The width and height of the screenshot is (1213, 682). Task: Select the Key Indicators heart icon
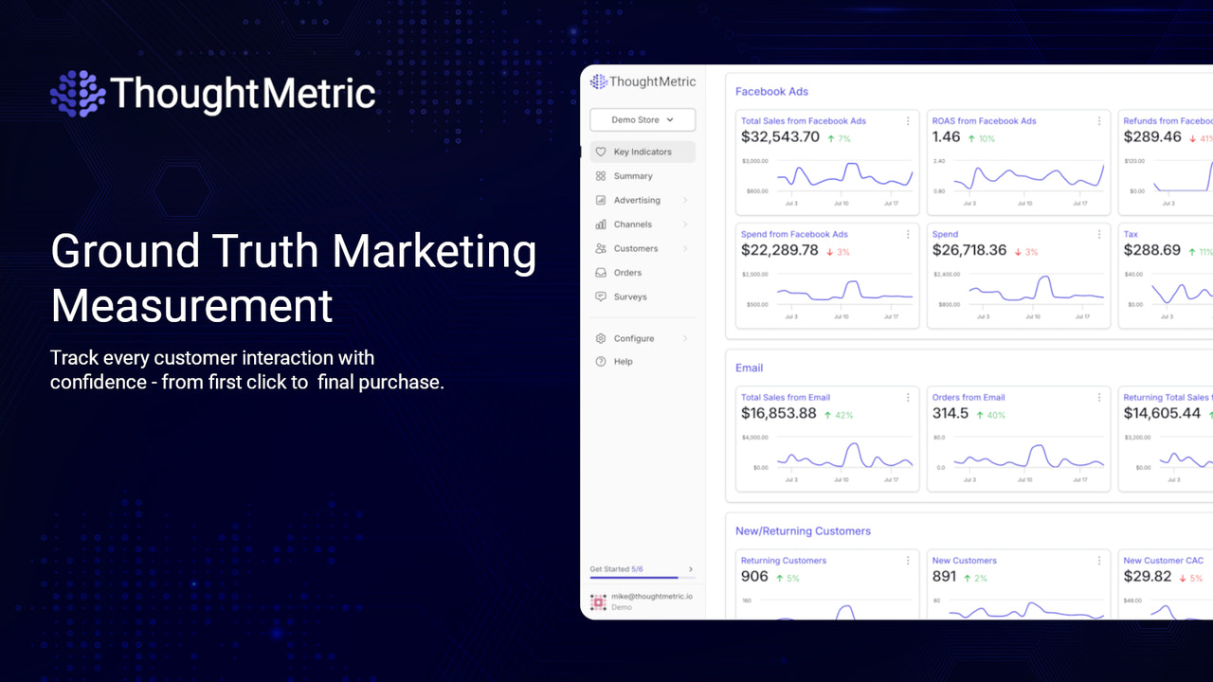(601, 152)
